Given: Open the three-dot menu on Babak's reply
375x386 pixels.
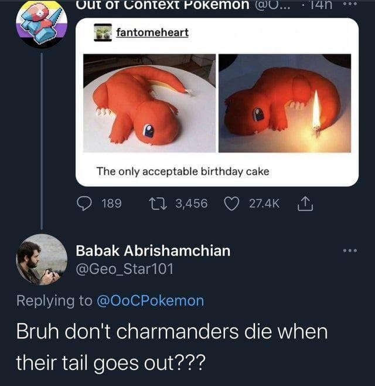Looking at the screenshot, I should 350,250.
